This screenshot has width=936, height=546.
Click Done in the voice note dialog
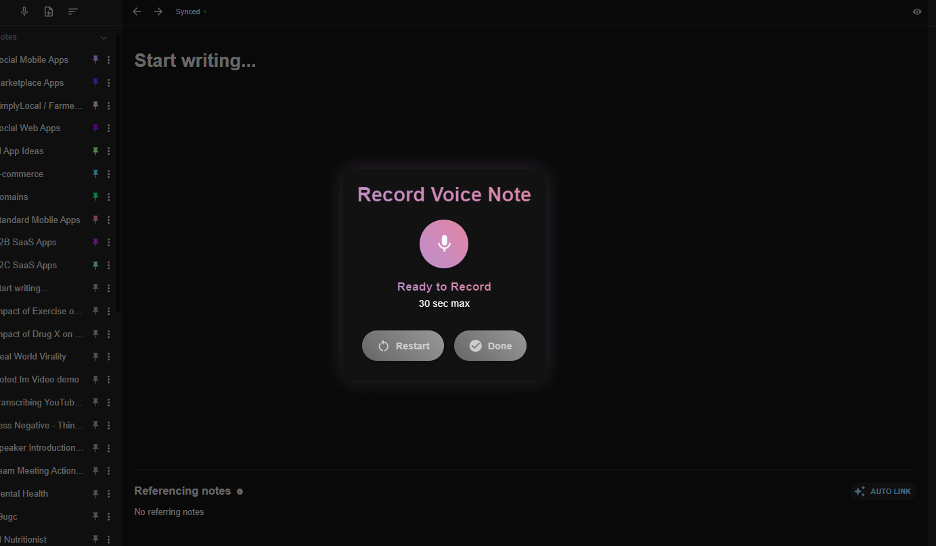coord(490,345)
